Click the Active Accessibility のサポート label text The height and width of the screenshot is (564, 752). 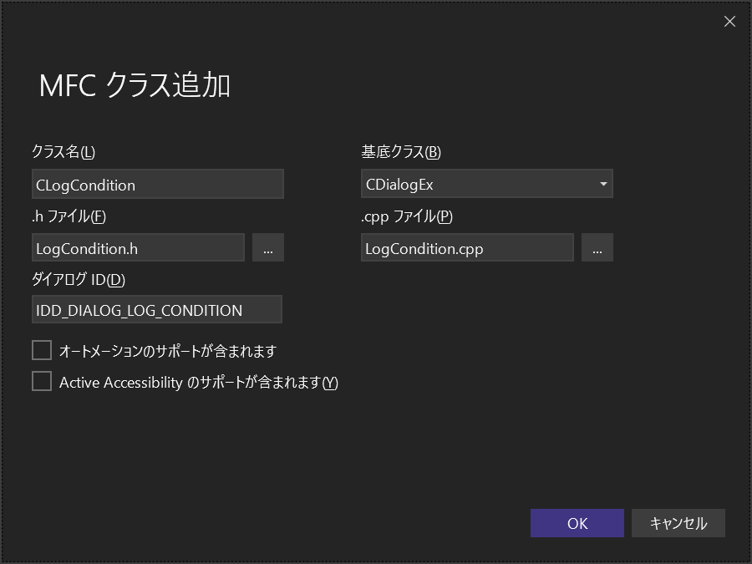pyautogui.click(x=199, y=383)
